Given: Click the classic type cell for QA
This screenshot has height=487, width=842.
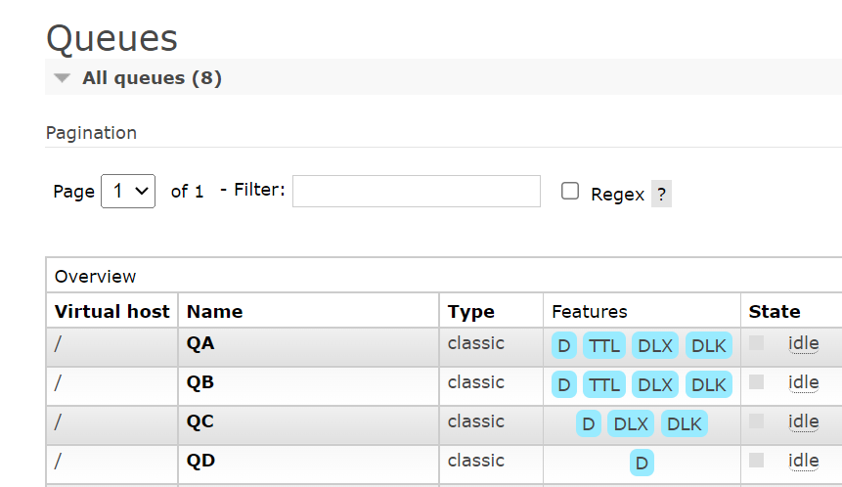Looking at the screenshot, I should 476,343.
